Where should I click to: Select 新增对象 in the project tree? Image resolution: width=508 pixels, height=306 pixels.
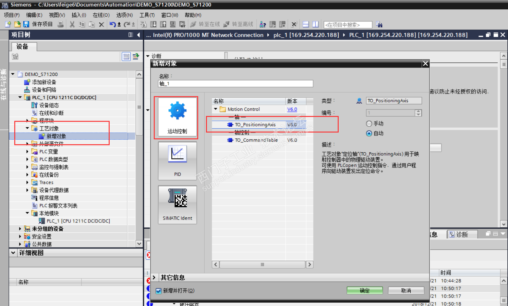click(x=56, y=136)
